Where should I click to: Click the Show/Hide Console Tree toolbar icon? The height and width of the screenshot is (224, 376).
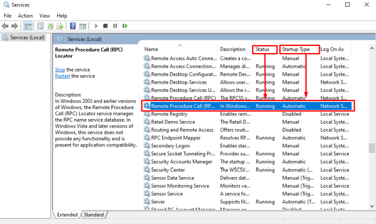pyautogui.click(x=28, y=26)
